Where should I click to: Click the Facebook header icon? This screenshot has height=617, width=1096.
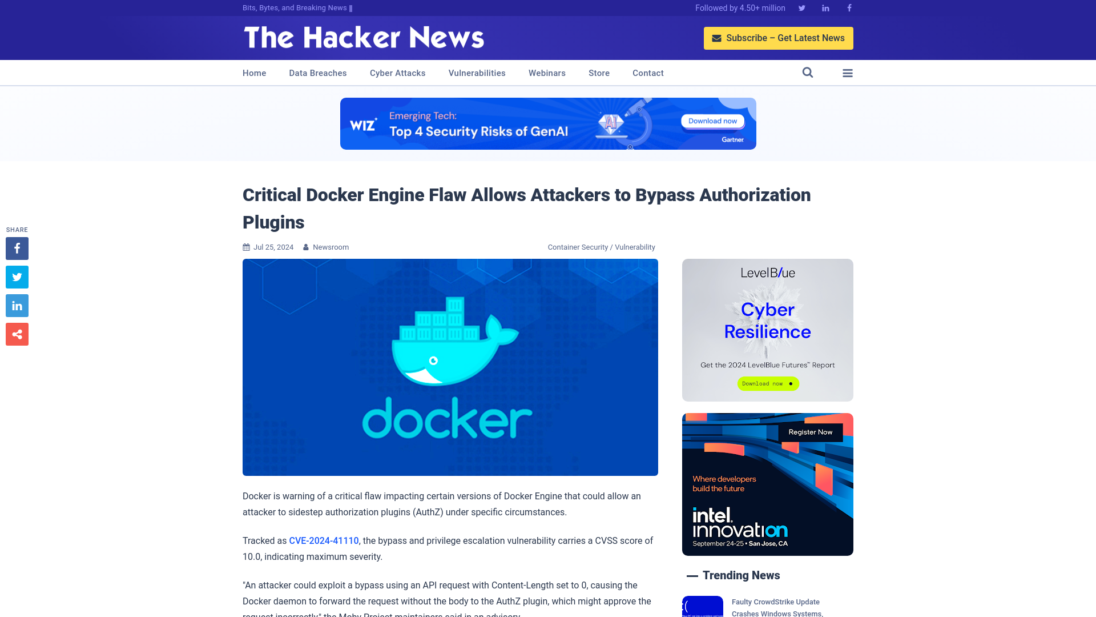point(849,7)
